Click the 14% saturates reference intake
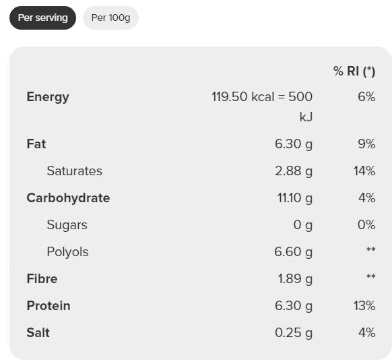392x364 pixels. pyautogui.click(x=364, y=171)
